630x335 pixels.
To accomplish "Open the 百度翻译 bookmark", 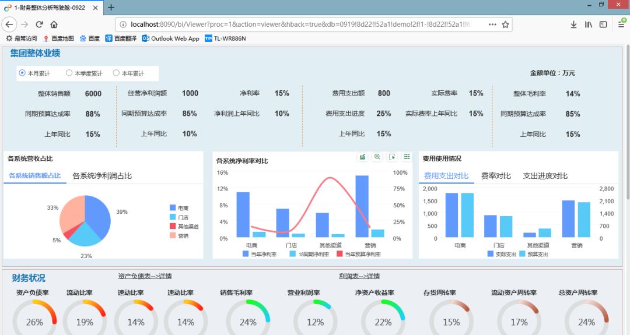I will click(121, 38).
